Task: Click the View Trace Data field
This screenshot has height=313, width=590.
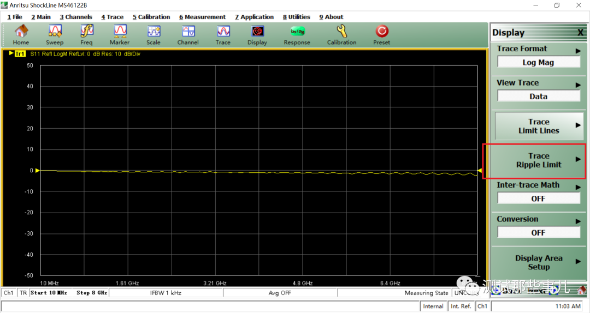Action: tap(539, 96)
